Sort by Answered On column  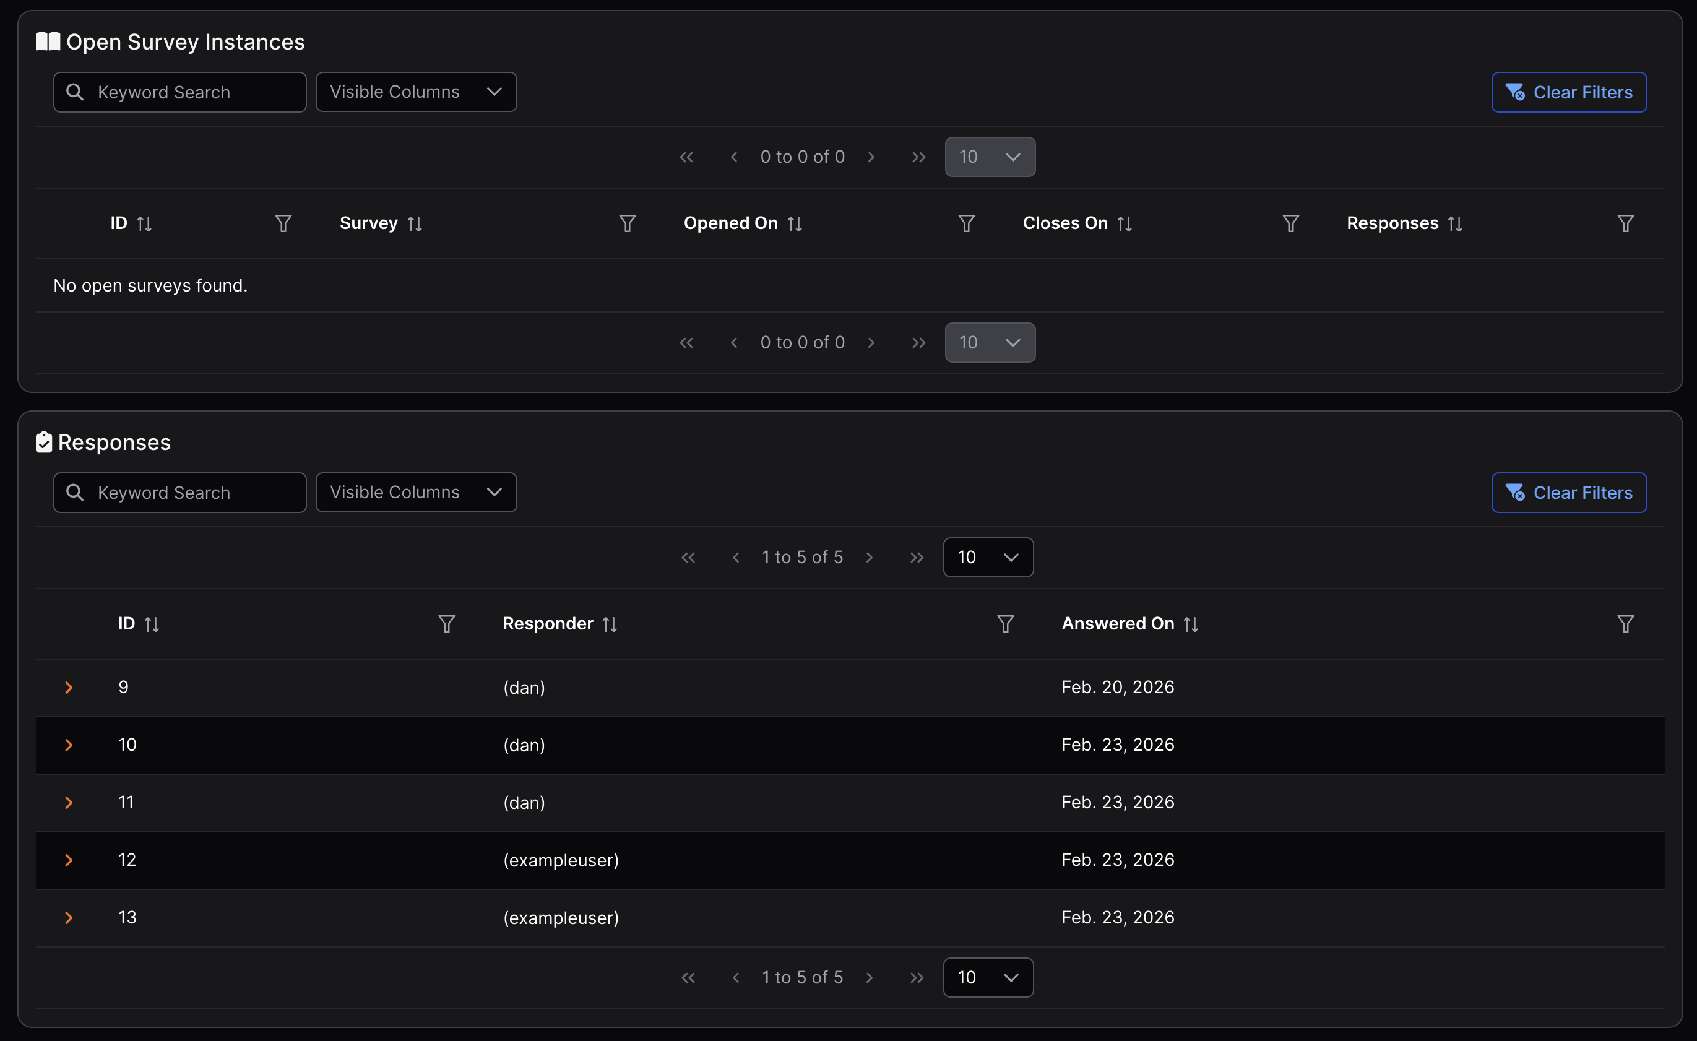tap(1190, 624)
